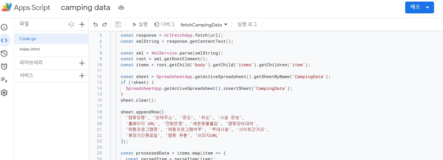Image resolution: width=443 pixels, height=160 pixels.
Task: Add a new file with plus icon
Action: tap(82, 24)
